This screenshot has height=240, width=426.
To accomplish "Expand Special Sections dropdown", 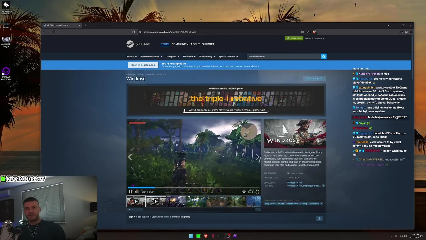I will 228,57.
